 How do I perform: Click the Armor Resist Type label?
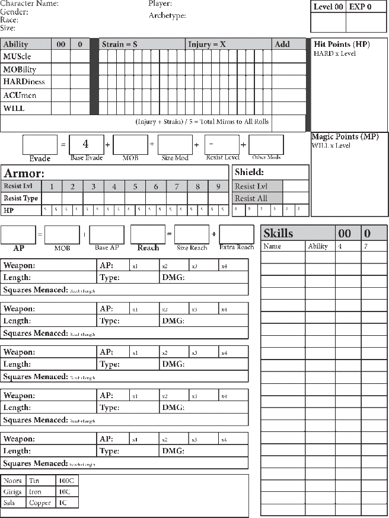(x=21, y=198)
